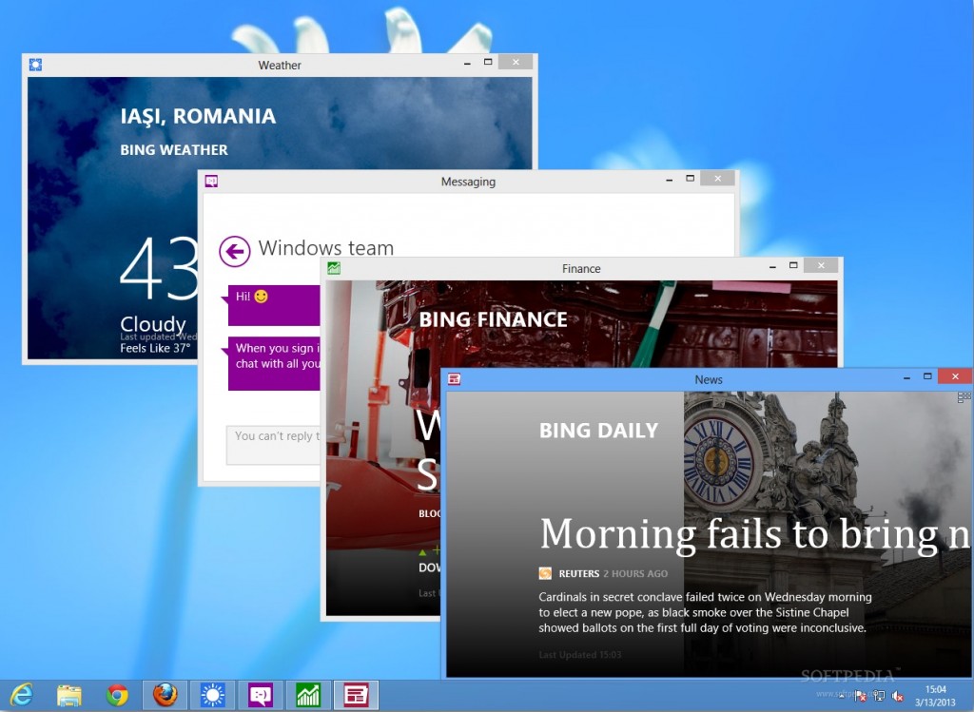Screen dimensions: 974x712
Task: Launch Firefox from the taskbar
Action: click(165, 695)
